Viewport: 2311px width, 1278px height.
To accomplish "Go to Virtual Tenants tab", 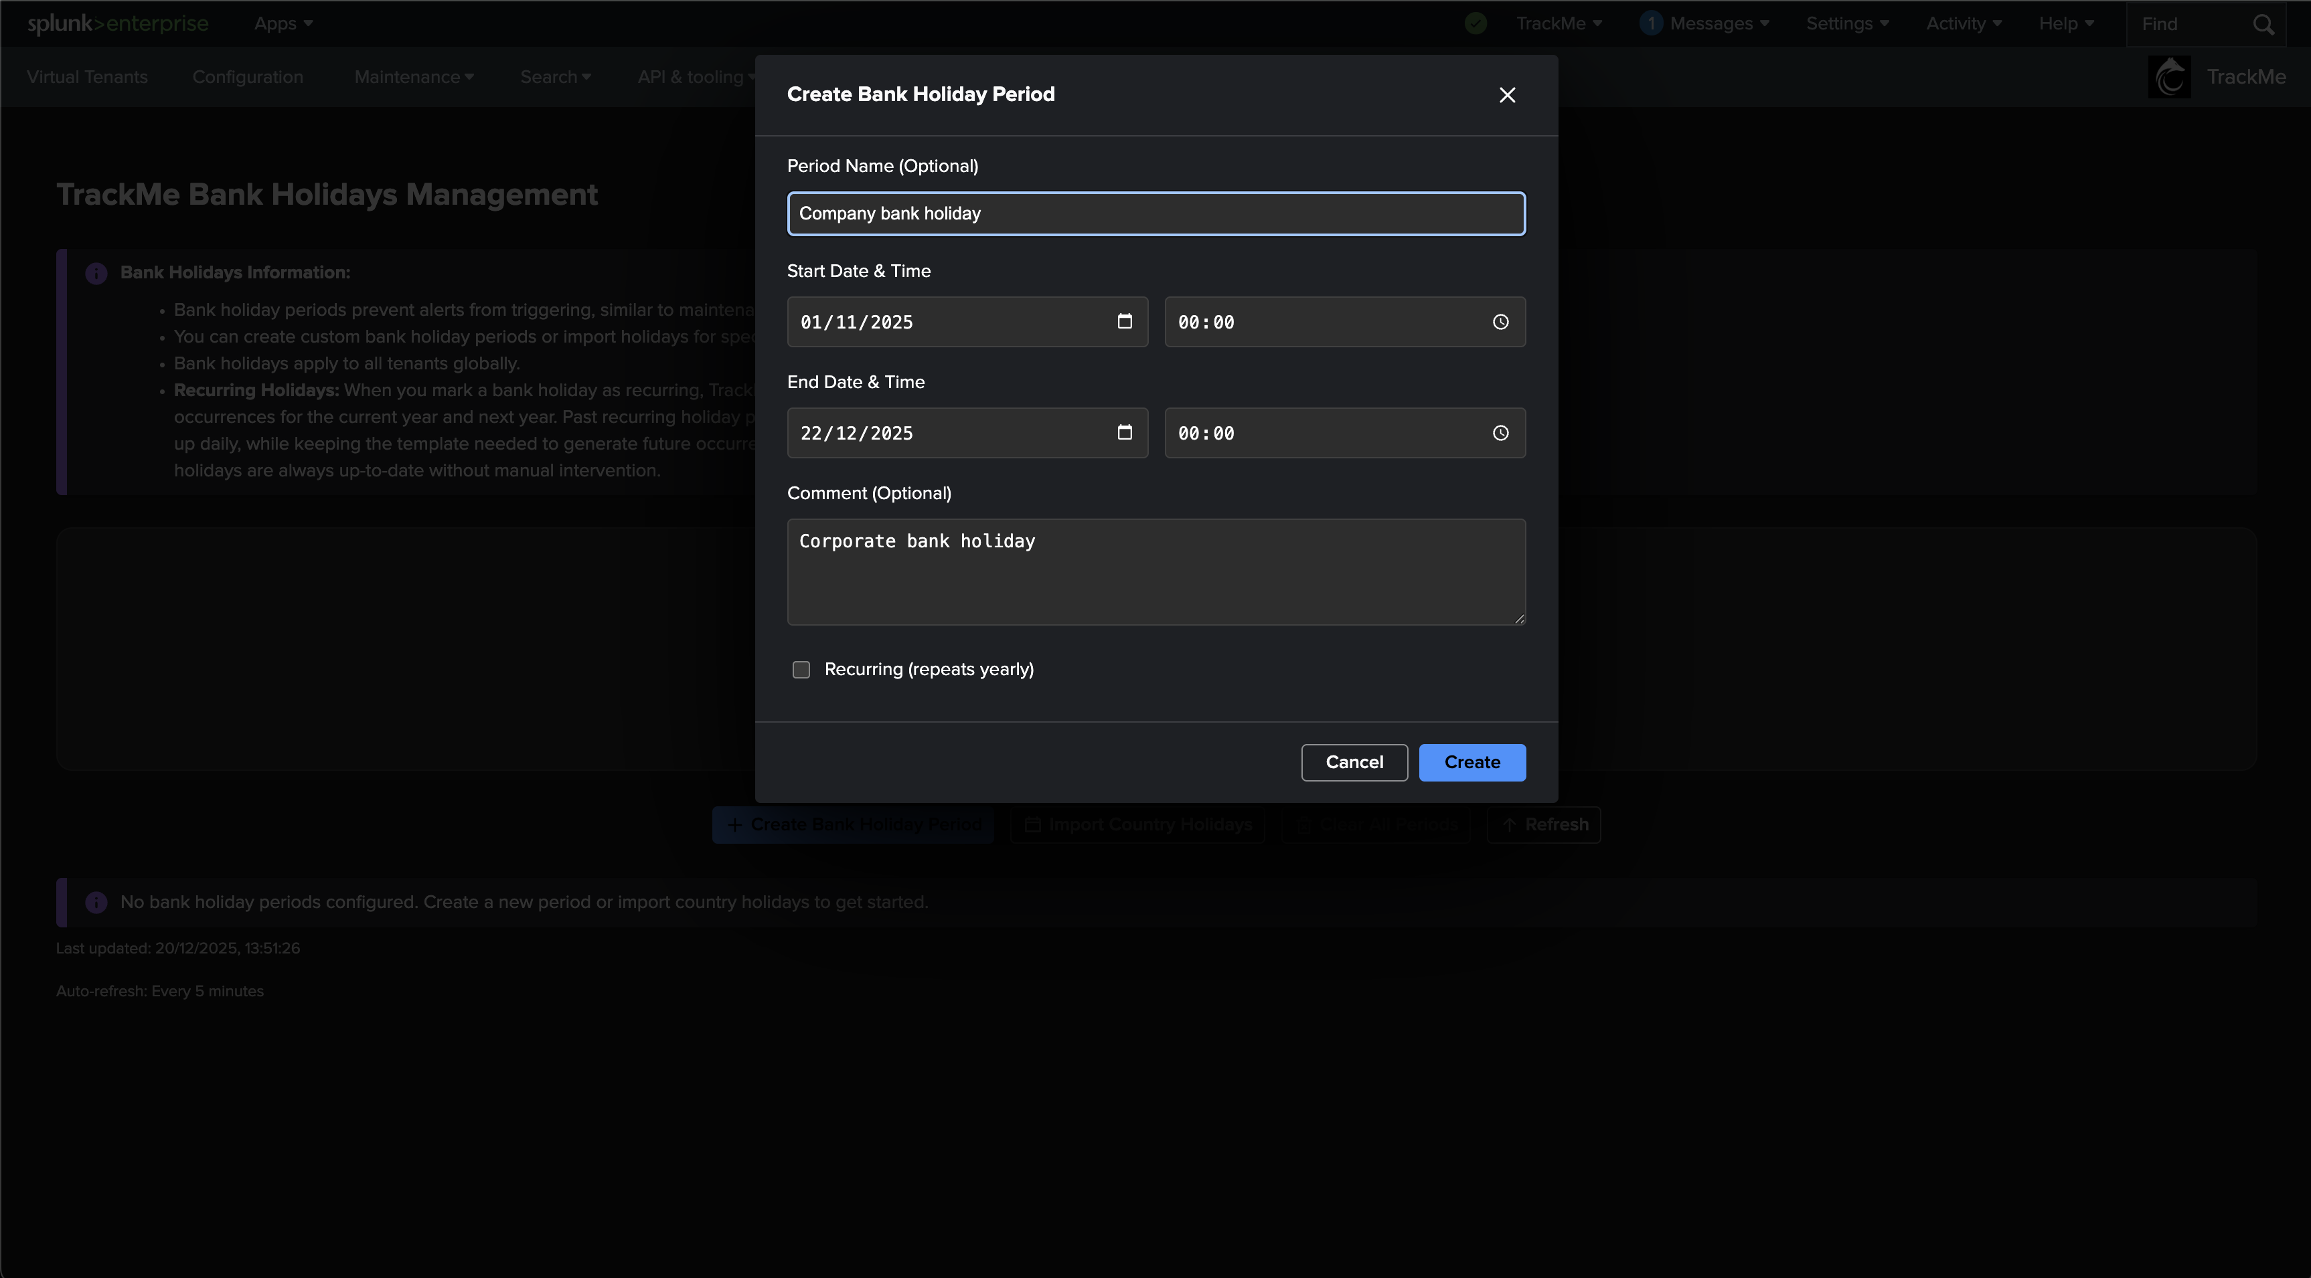I will [87, 77].
